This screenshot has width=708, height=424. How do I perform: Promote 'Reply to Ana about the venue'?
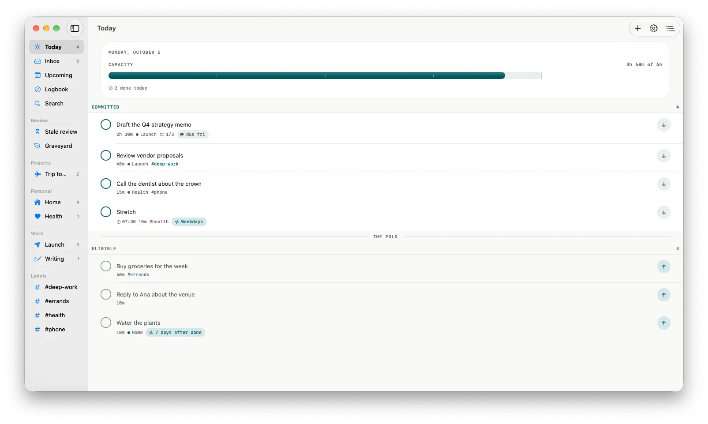[x=663, y=295]
